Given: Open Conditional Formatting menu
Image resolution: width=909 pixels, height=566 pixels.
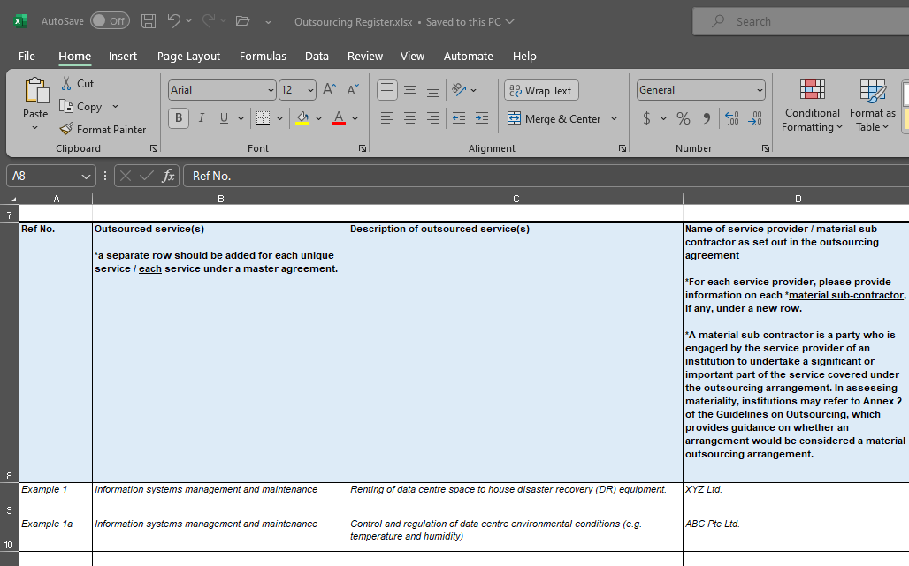Looking at the screenshot, I should pos(813,105).
